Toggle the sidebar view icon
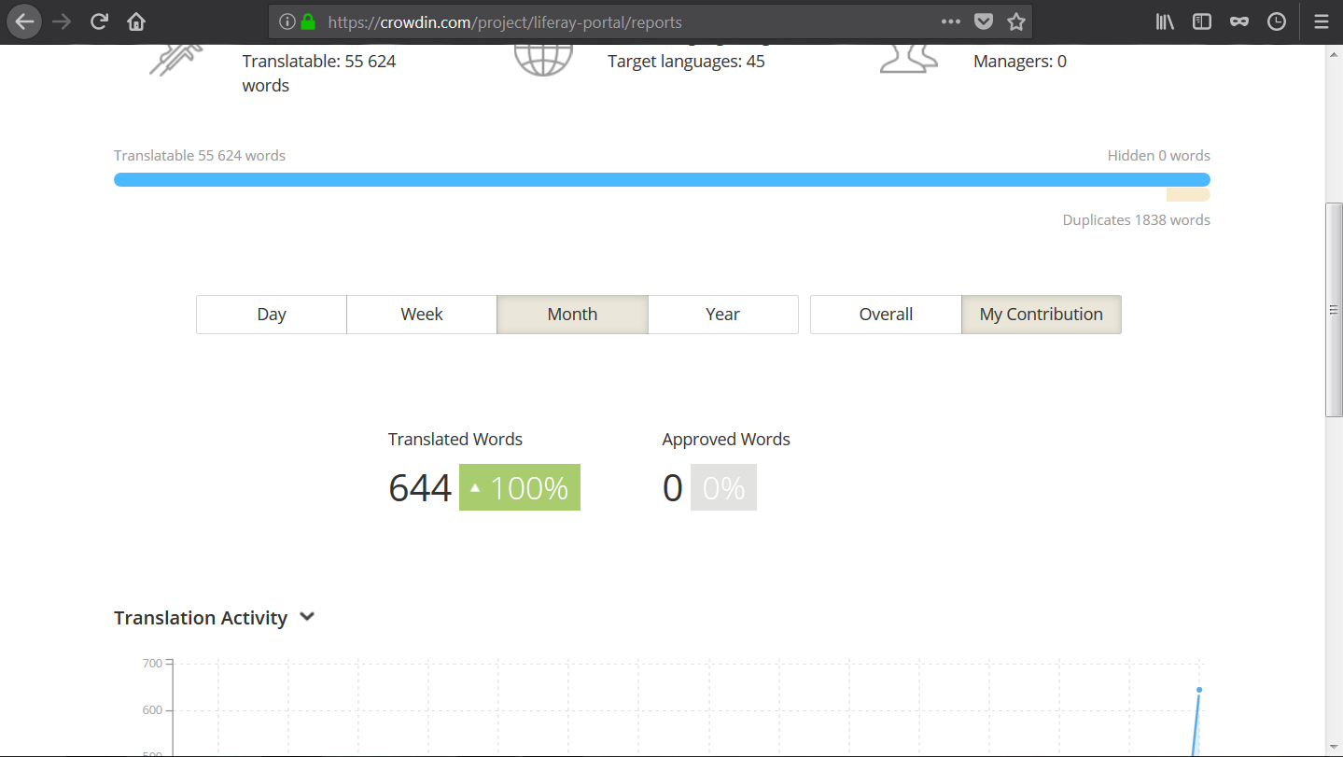Viewport: 1343px width, 757px height. tap(1202, 21)
